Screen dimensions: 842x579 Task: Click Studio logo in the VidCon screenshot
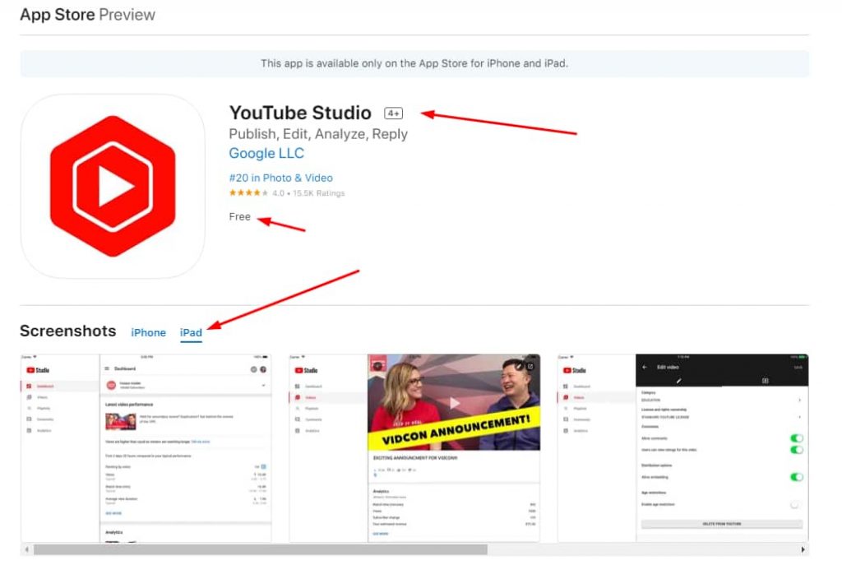(306, 370)
